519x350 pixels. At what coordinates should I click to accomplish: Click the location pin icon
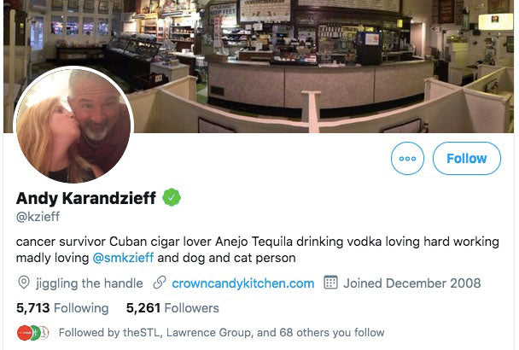[24, 283]
